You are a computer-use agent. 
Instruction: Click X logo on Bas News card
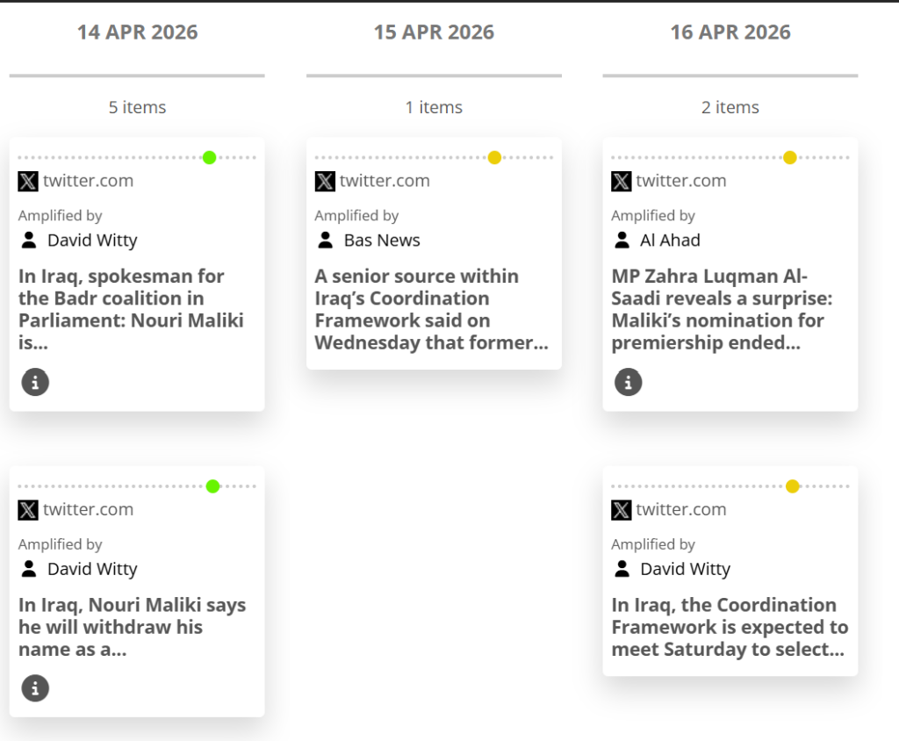tap(325, 182)
